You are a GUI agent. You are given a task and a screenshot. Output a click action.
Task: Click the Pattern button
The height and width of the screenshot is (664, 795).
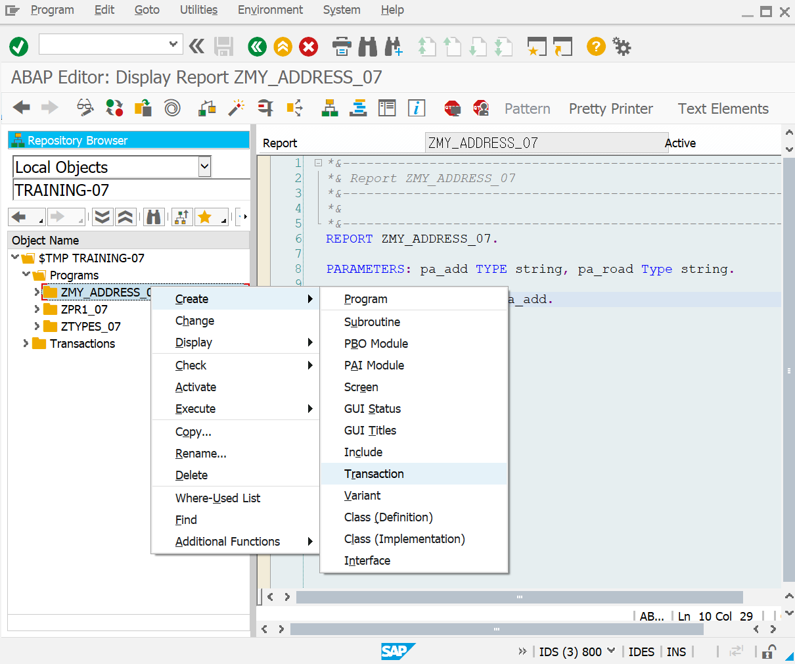click(527, 108)
